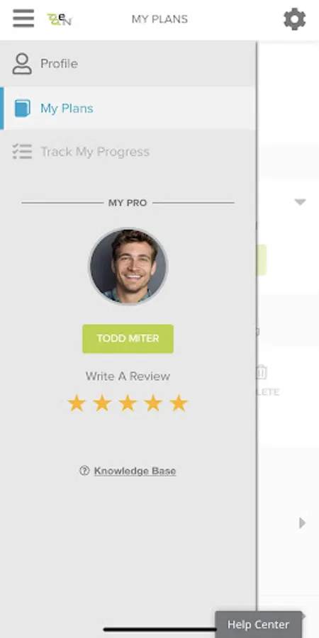Image resolution: width=319 pixels, height=638 pixels.
Task: Tap the trash delete icon
Action: click(x=261, y=372)
